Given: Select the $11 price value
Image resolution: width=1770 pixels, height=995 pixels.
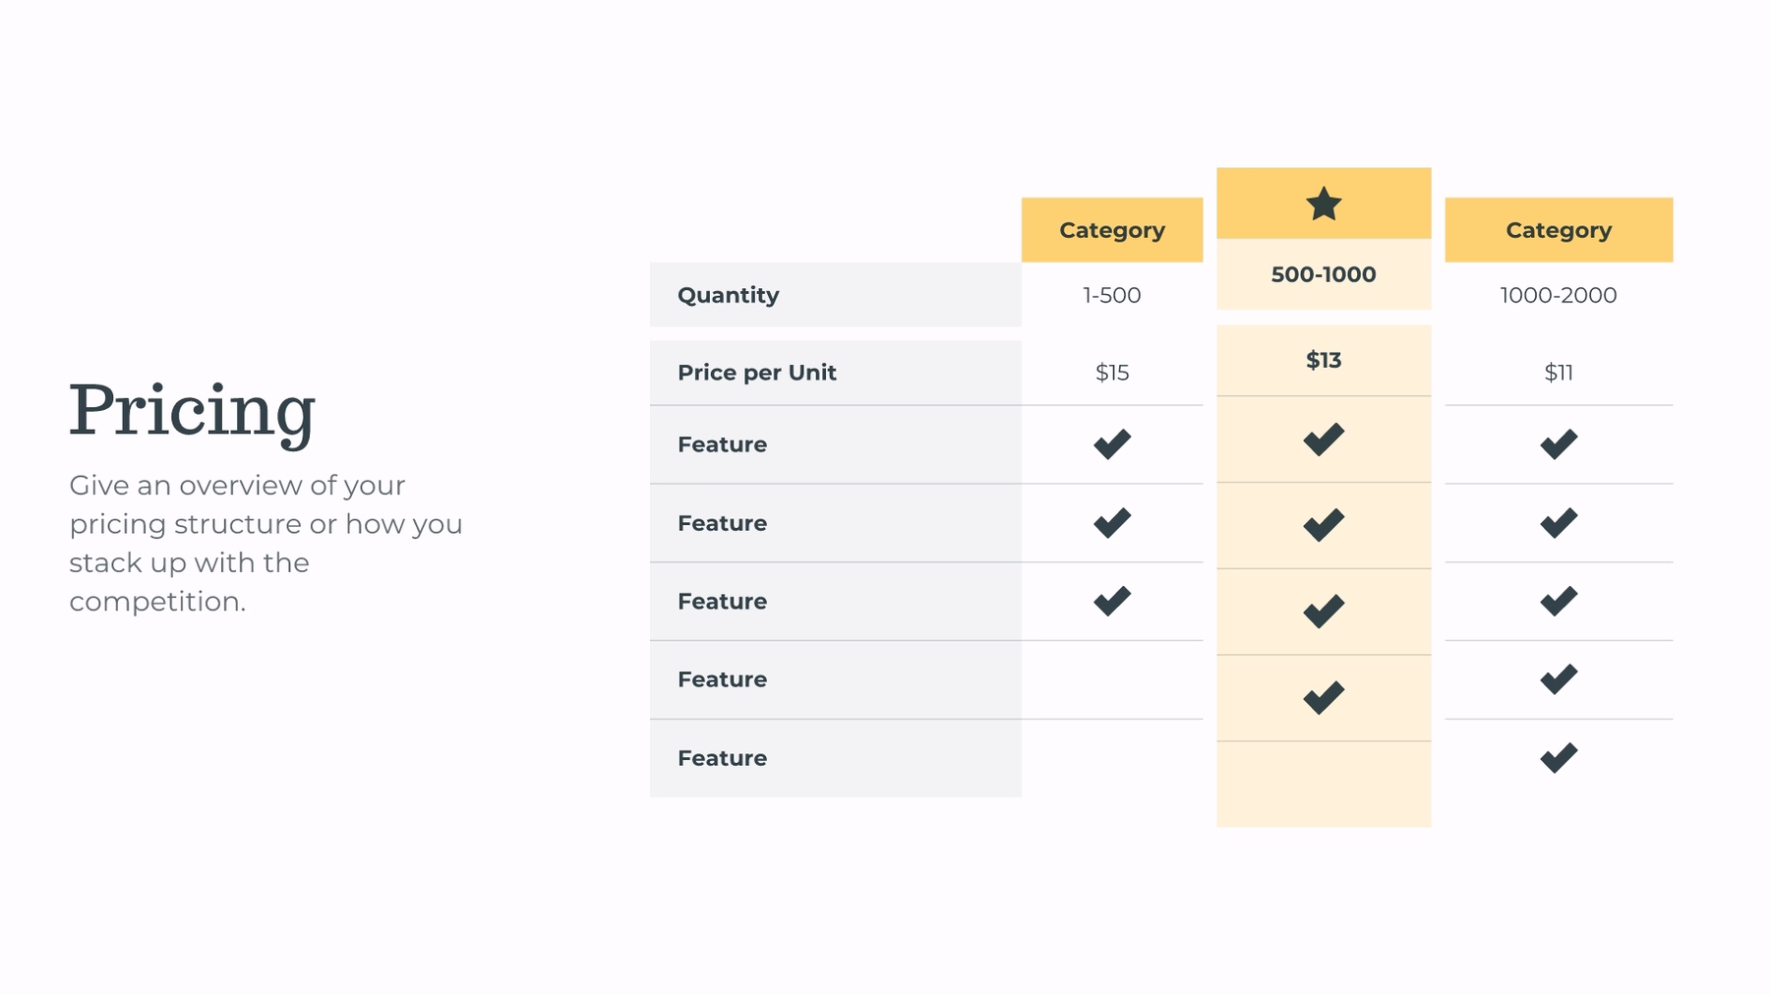Looking at the screenshot, I should click(1559, 373).
